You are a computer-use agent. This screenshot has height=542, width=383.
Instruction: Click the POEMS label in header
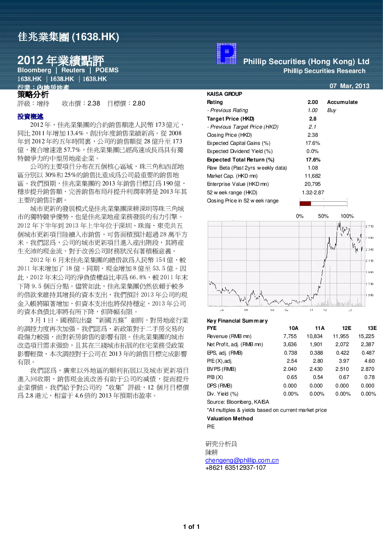107,70
